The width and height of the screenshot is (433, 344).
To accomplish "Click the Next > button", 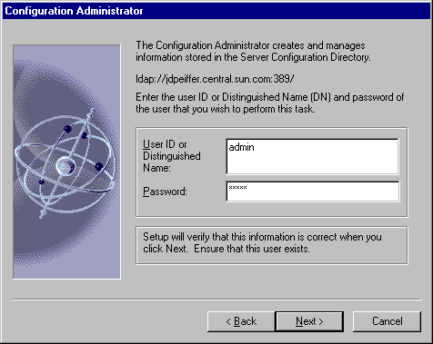I will click(309, 321).
